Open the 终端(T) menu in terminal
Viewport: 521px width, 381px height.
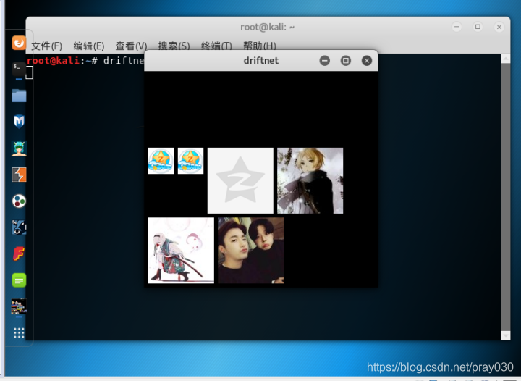(x=216, y=46)
